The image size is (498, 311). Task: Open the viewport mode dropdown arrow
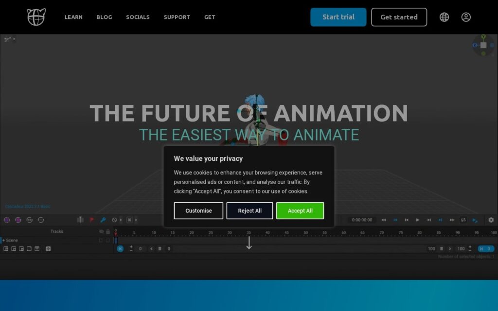click(x=14, y=39)
